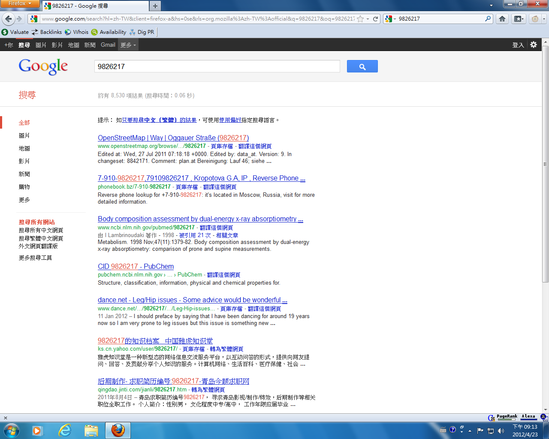Open 更多搜尋工具 in sidebar

click(36, 258)
